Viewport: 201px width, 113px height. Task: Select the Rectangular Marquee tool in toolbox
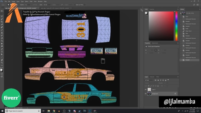2,14
